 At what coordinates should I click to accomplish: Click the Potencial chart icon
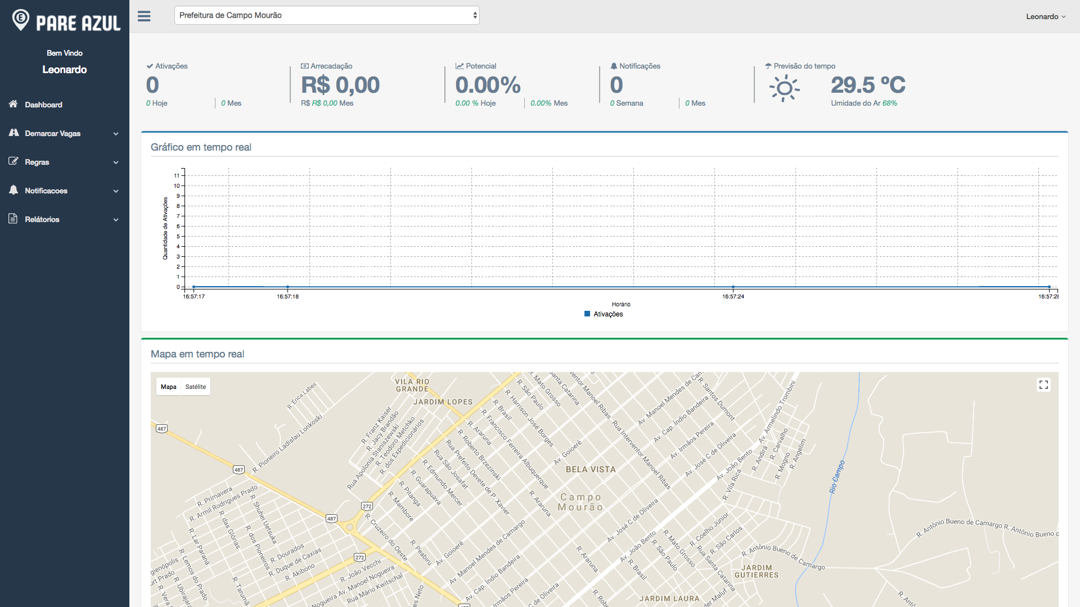460,66
